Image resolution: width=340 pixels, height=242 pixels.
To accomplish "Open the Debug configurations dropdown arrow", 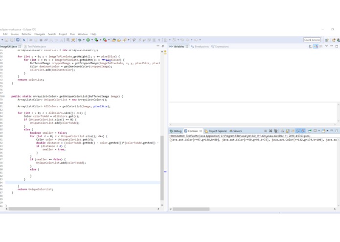I will click(84, 40).
